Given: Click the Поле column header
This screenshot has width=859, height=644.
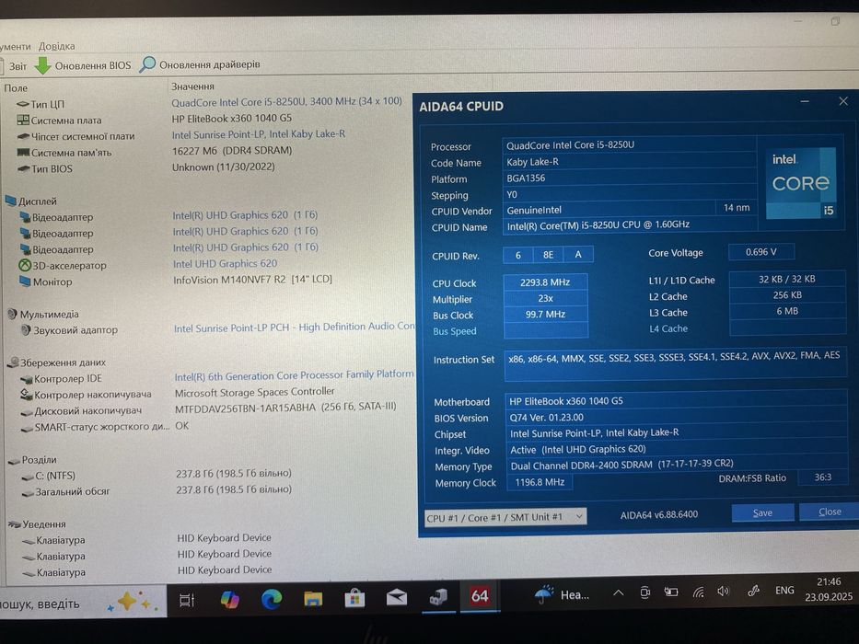Looking at the screenshot, I should coord(16,87).
